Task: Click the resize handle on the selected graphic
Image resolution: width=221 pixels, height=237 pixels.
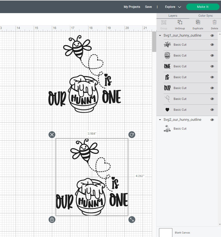Action: [x=132, y=220]
